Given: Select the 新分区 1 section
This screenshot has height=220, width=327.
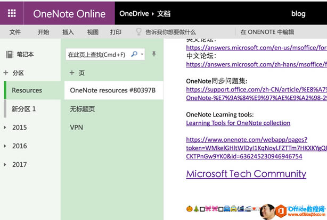Looking at the screenshot, I should coord(32,109).
